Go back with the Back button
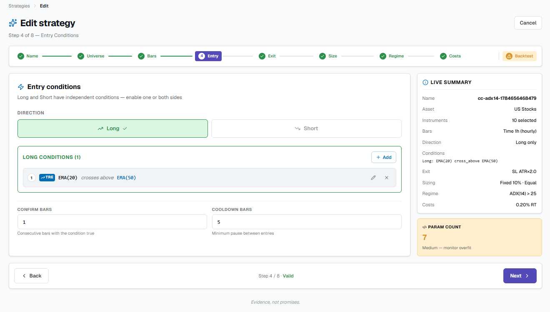The image size is (550, 312). click(32, 276)
